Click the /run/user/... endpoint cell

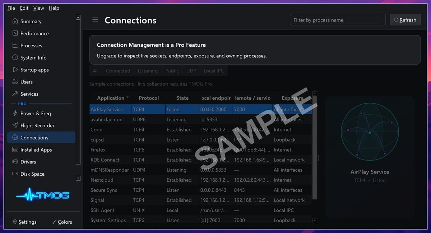tap(216, 210)
